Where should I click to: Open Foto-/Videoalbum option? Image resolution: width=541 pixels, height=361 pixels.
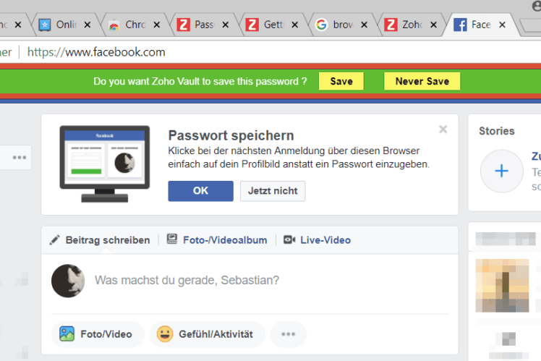pyautogui.click(x=225, y=240)
